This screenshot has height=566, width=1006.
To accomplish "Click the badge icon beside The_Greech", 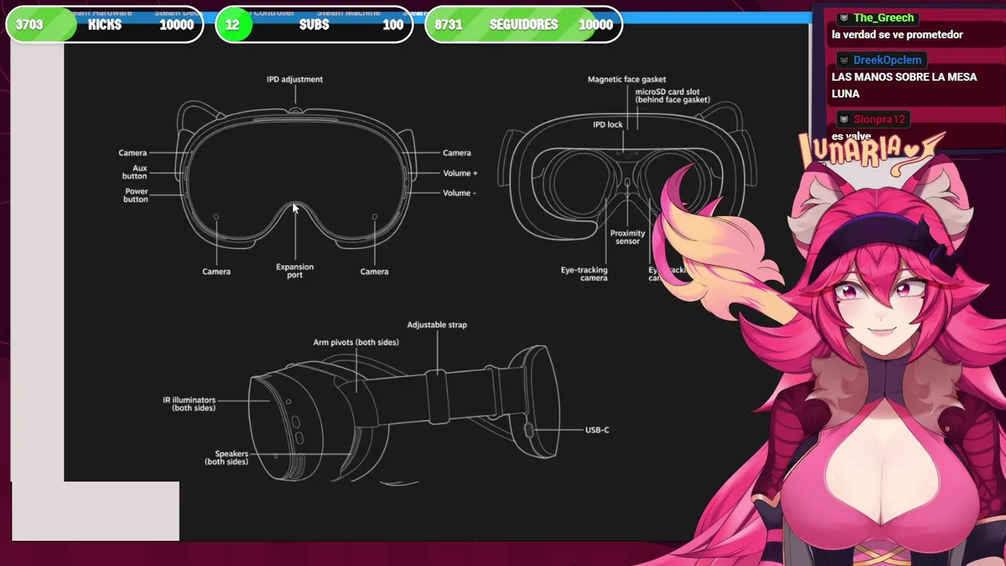I will tap(843, 17).
